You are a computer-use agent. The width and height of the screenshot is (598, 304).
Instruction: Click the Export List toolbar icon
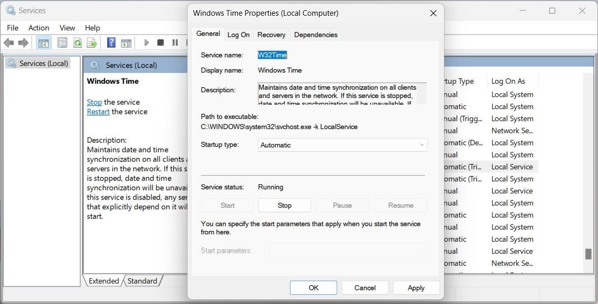coord(92,43)
